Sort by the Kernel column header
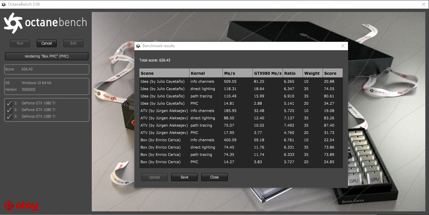 206,73
